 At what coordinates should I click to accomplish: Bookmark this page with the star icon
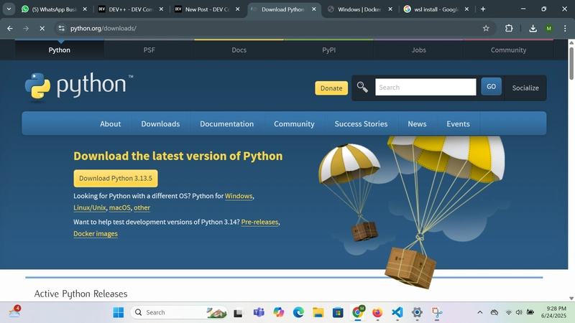click(486, 28)
